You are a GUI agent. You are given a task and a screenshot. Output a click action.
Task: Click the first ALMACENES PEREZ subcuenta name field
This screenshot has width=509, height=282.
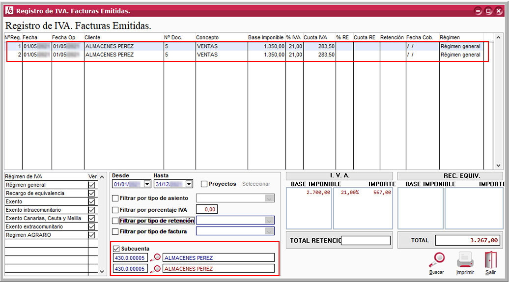[x=219, y=258]
